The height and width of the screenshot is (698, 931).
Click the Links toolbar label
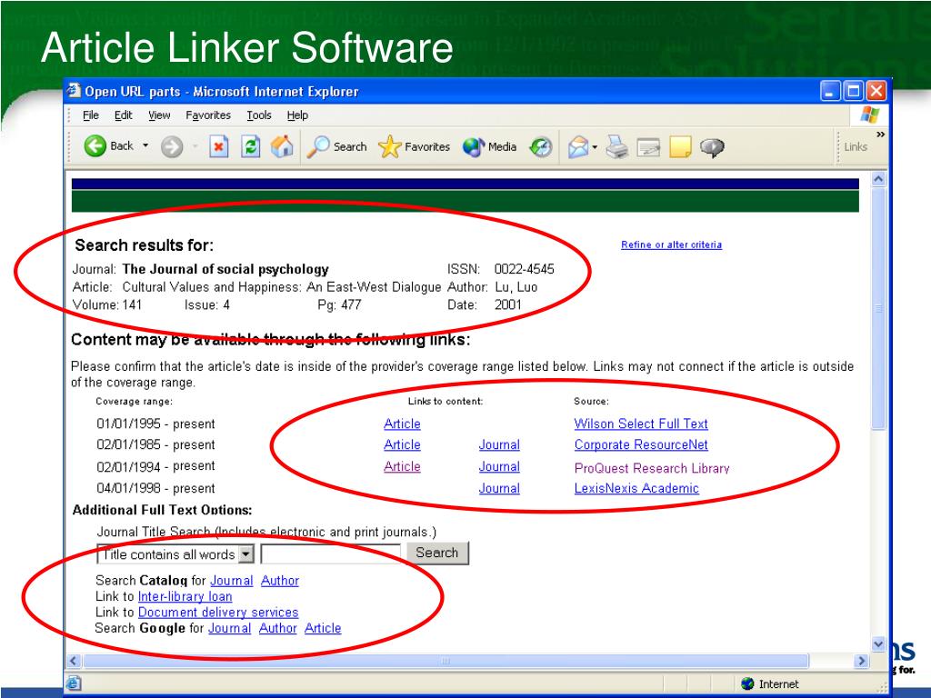click(x=856, y=146)
